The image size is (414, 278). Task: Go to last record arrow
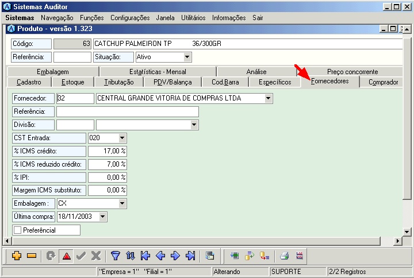pos(190,256)
